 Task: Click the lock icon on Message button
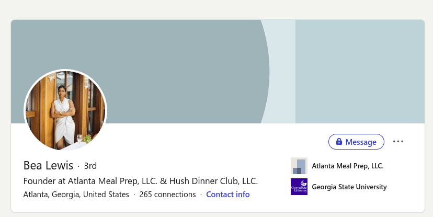tap(339, 142)
